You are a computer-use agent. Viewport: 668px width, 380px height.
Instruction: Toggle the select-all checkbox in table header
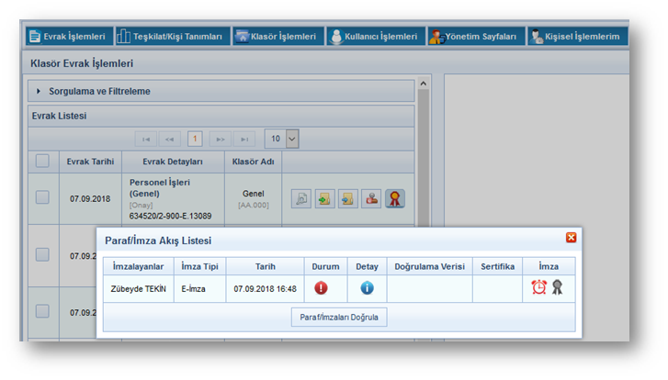(x=42, y=161)
